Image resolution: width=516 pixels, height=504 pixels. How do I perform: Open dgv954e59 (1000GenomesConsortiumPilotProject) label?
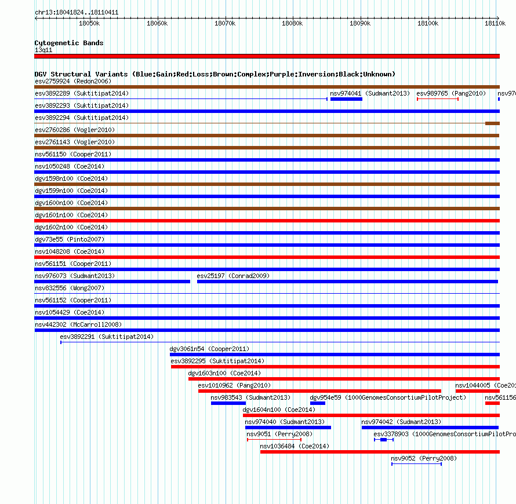click(388, 397)
